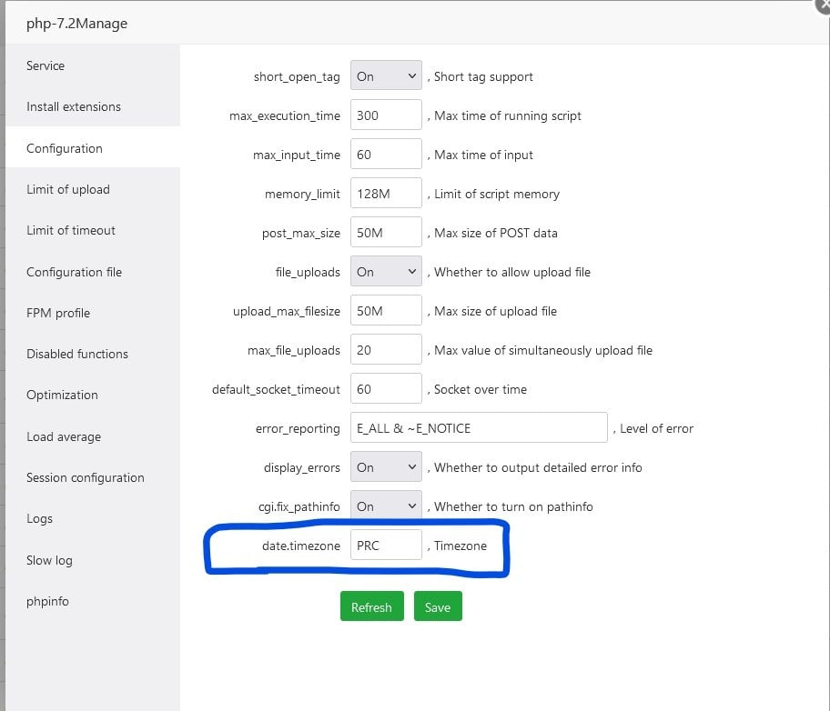This screenshot has height=711, width=830.
Task: Expand the file_uploads dropdown
Action: pyautogui.click(x=386, y=272)
